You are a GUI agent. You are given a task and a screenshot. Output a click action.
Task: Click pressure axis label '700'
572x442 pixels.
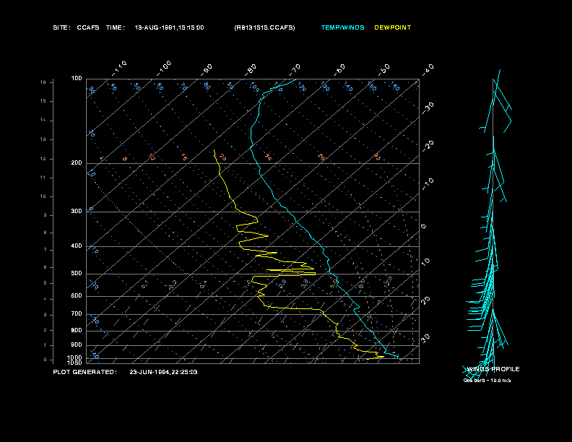77,313
